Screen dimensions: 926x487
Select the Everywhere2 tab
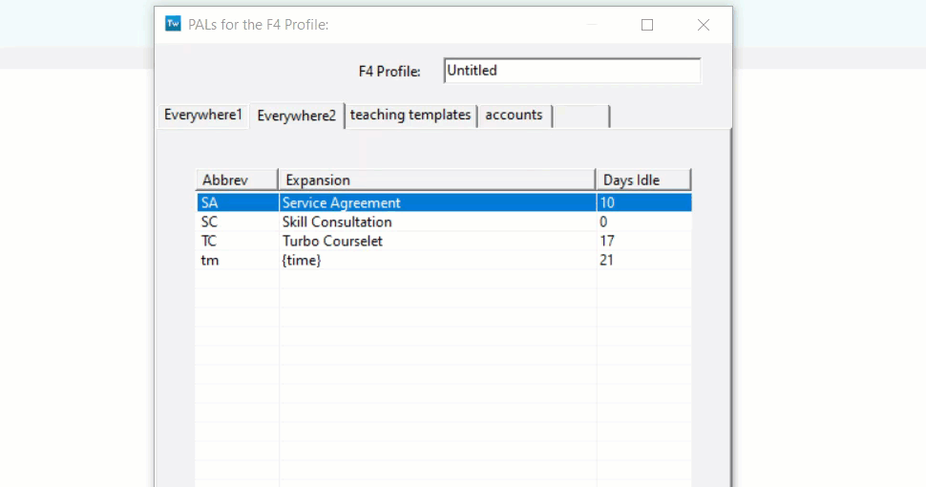coord(297,116)
